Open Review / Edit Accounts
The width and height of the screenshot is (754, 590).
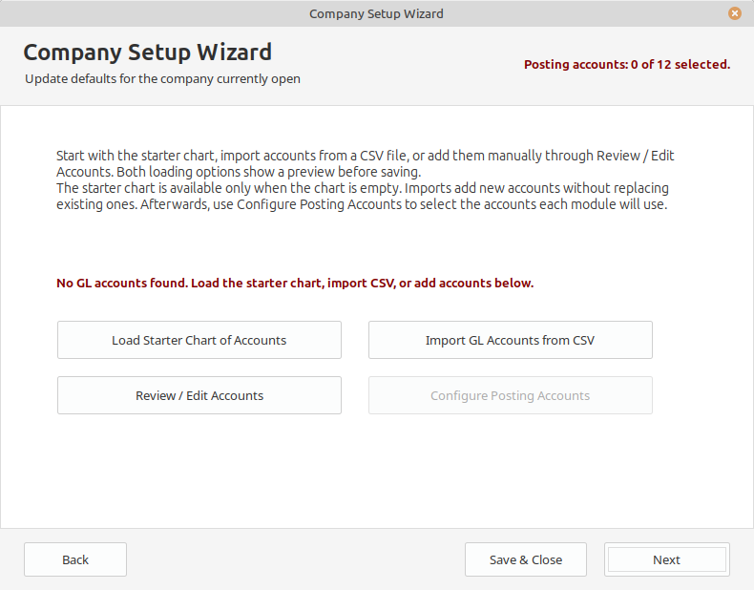click(199, 395)
